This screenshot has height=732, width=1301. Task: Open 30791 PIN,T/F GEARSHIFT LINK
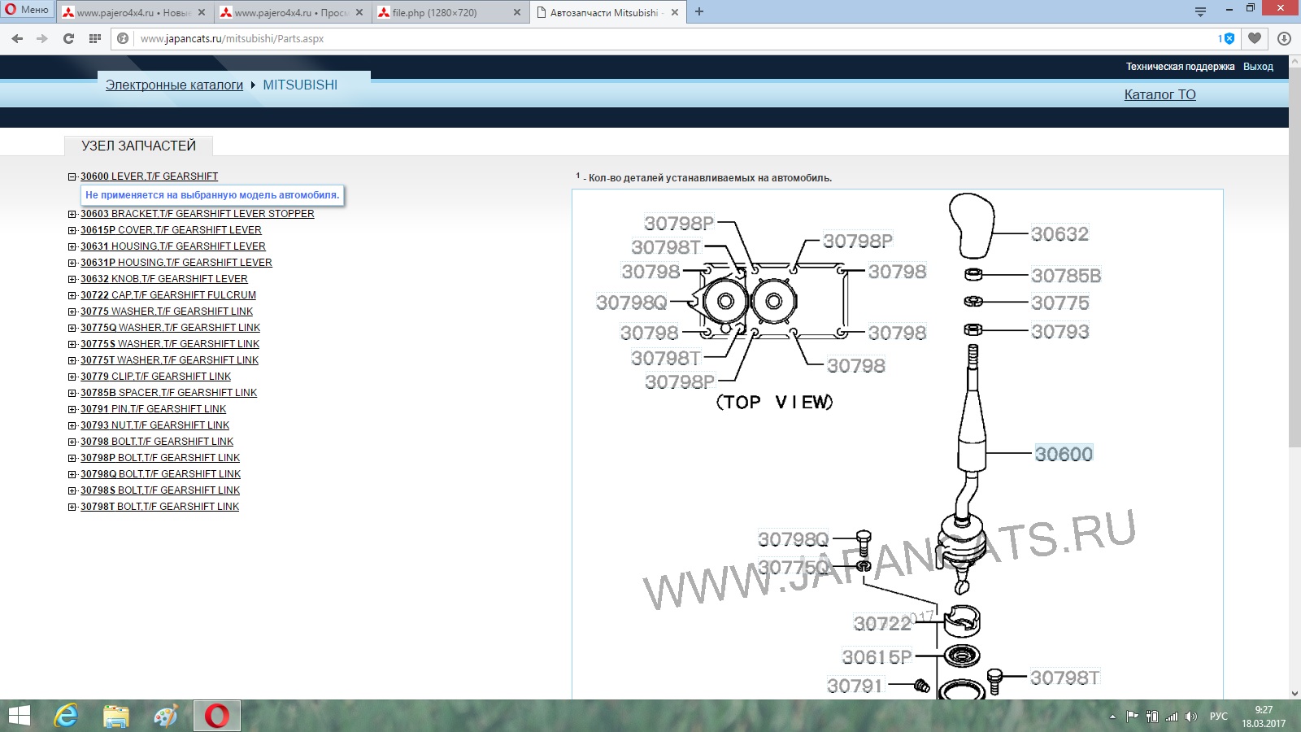[x=153, y=409]
